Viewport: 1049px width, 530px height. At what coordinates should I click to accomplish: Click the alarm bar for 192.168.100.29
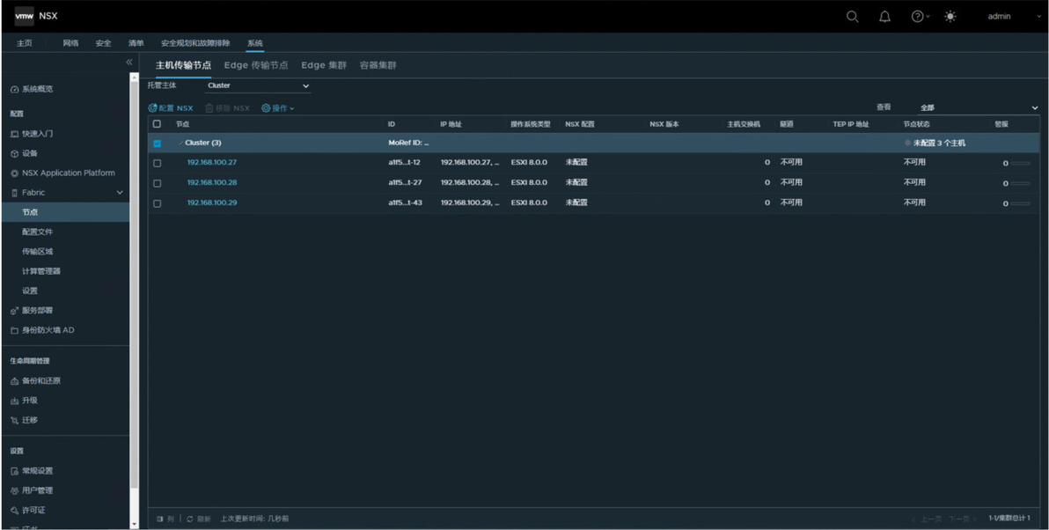coord(1020,203)
